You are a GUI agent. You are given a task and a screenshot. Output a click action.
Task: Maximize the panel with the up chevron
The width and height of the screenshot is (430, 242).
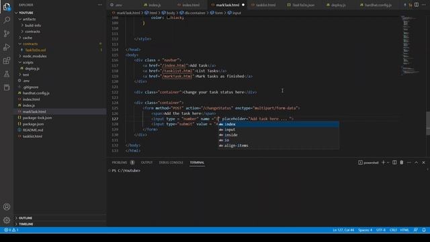click(416, 163)
